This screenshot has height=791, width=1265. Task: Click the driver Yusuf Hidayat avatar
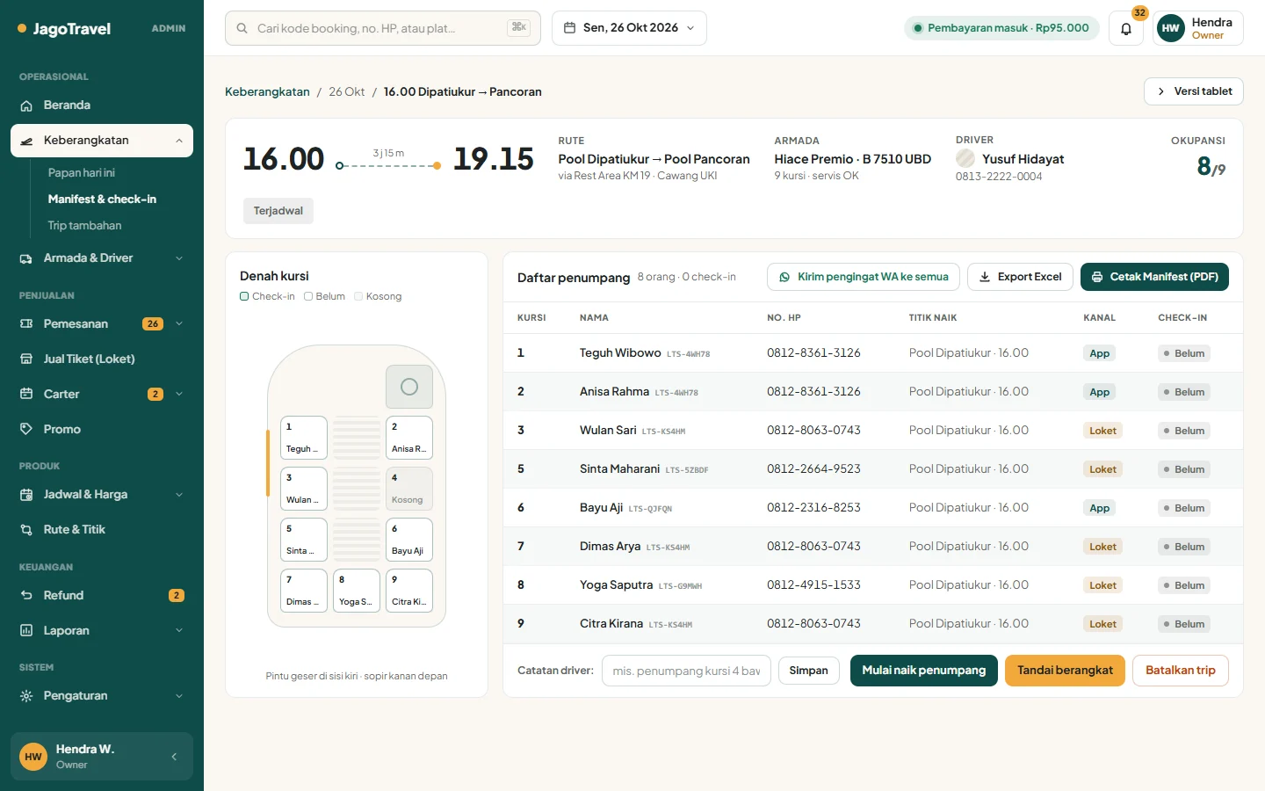pos(965,158)
